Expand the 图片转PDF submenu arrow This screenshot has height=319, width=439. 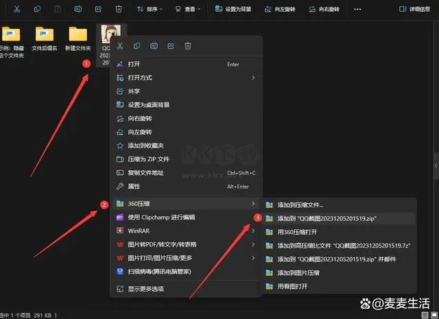coord(253,244)
